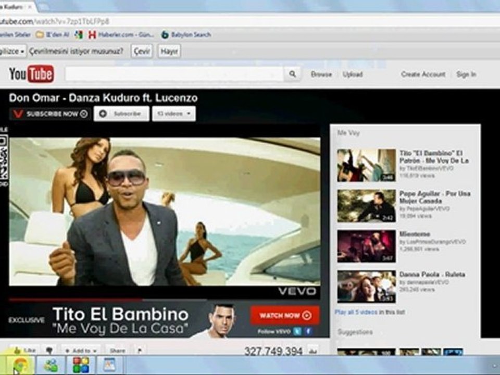Open the Tito El Bambino Me Voy thumbnail

click(x=366, y=165)
